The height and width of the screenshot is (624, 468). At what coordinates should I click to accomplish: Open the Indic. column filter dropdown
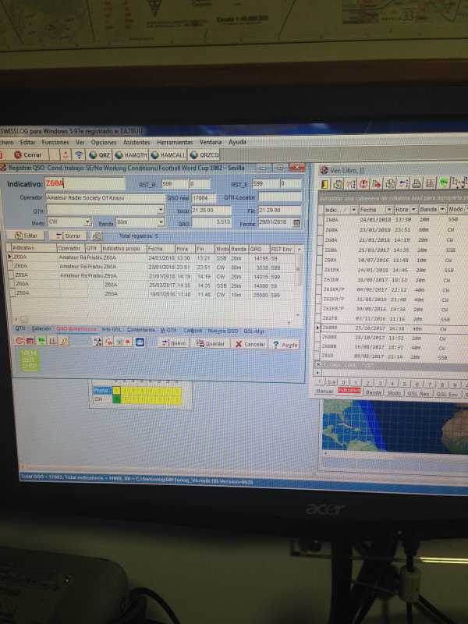point(353,209)
